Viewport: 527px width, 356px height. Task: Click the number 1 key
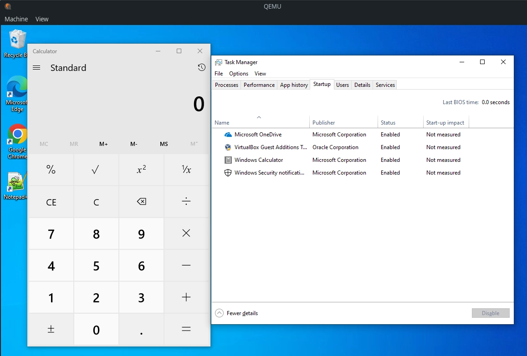click(51, 297)
